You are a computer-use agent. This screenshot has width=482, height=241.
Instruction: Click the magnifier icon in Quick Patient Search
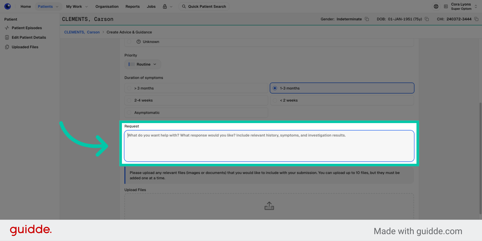coord(184,7)
